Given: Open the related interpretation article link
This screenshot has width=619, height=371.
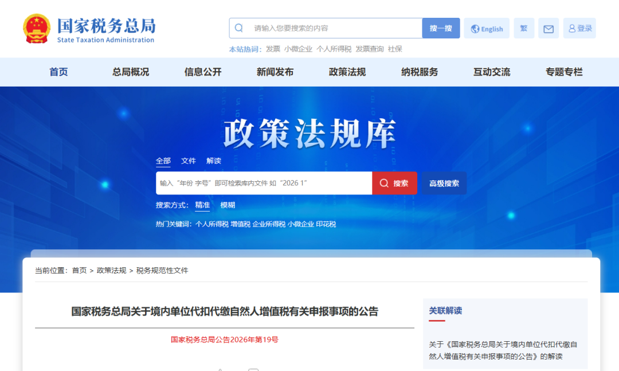Looking at the screenshot, I should click(x=503, y=350).
